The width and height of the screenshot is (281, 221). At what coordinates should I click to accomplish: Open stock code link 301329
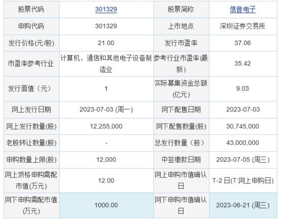pos(106,9)
